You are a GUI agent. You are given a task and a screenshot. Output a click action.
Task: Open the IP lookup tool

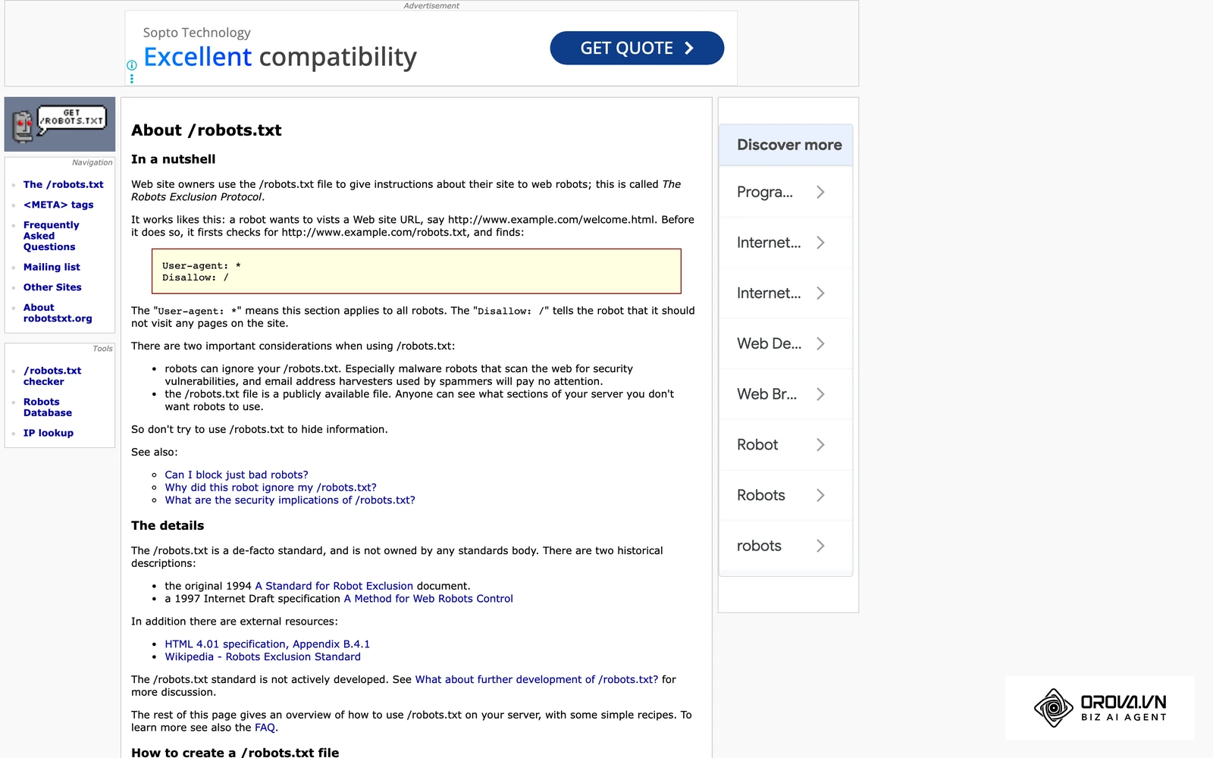(x=49, y=433)
